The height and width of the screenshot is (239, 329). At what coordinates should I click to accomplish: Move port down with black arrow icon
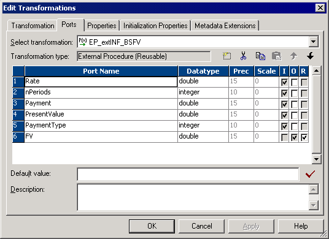click(x=310, y=56)
